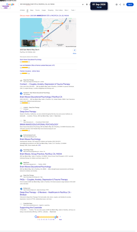Click Share button below map
The height and width of the screenshot is (232, 137).
pyautogui.click(x=75, y=51)
